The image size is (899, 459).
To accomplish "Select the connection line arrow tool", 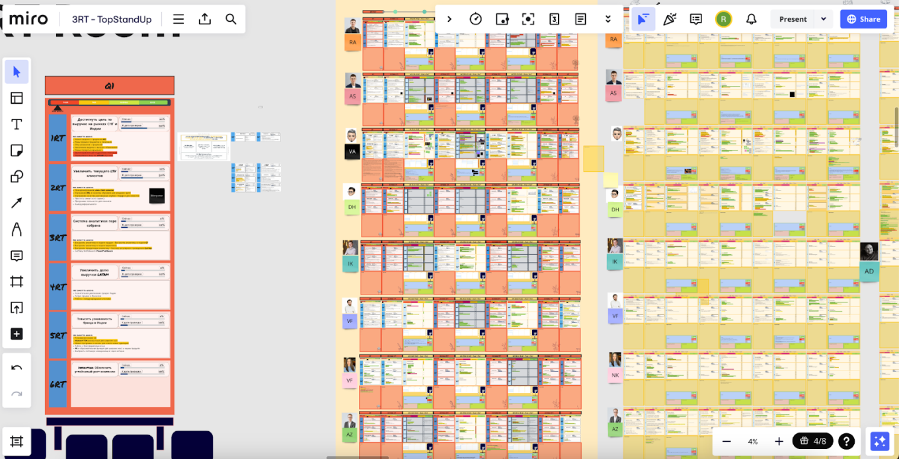I will click(x=17, y=203).
